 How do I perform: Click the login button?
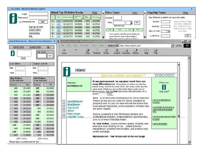pyautogui.click(x=43, y=22)
